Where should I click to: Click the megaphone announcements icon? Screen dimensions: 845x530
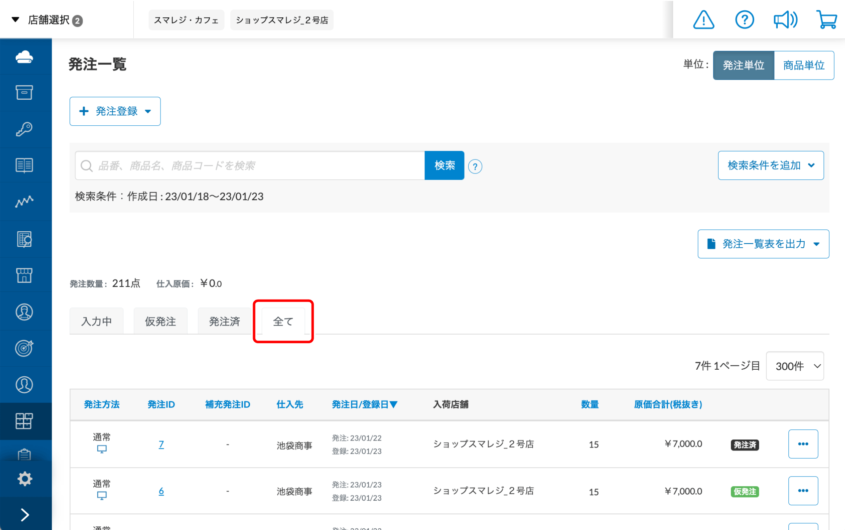pos(785,20)
